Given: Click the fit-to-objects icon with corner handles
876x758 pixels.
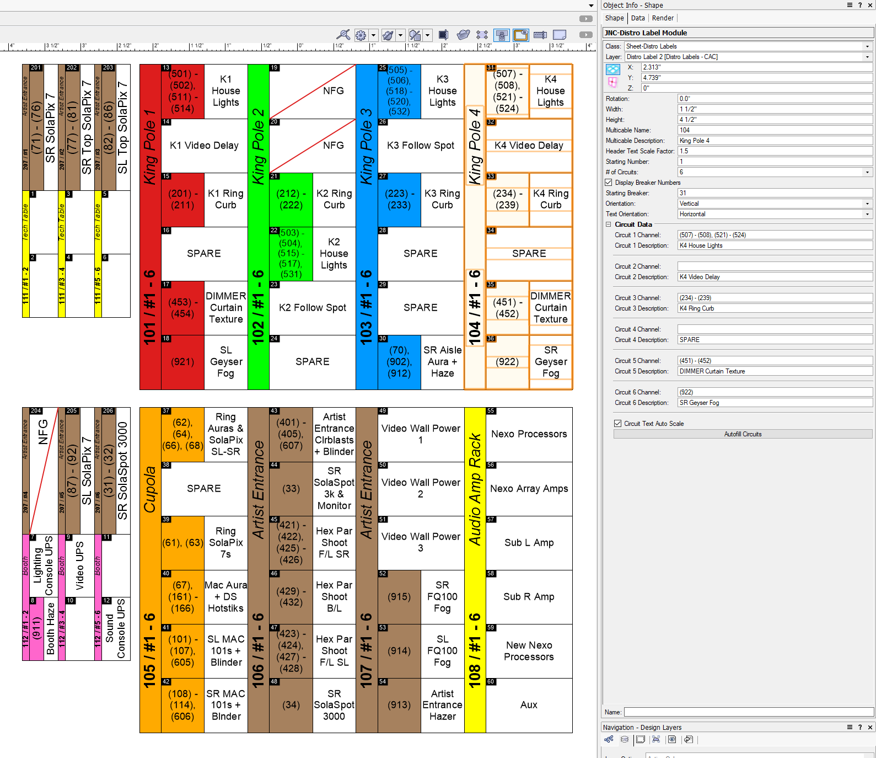Looking at the screenshot, I should coord(482,35).
